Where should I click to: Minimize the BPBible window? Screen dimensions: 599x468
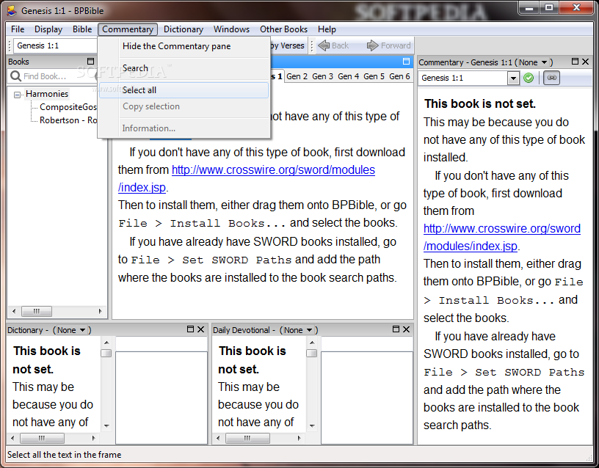pyautogui.click(x=529, y=8)
